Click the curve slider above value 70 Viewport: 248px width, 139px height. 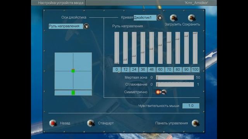pyautogui.click(x=169, y=48)
